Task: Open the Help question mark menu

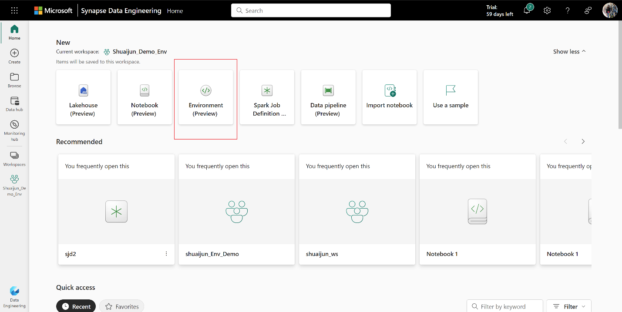Action: [568, 10]
